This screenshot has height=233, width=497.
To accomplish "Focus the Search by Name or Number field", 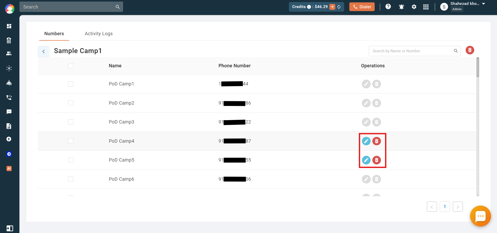I will 415,51.
